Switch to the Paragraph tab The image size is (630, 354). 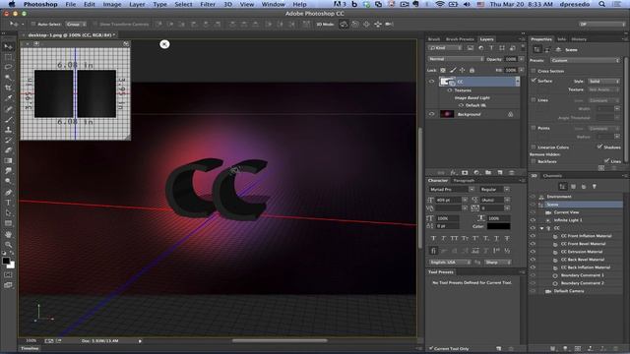(464, 181)
